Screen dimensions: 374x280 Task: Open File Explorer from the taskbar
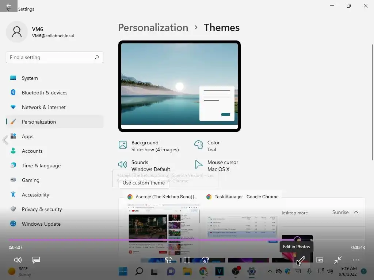(x=187, y=271)
